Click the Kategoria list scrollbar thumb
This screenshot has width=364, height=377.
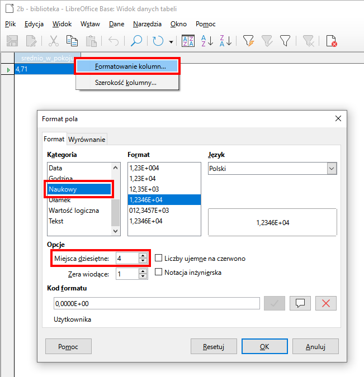(115, 213)
